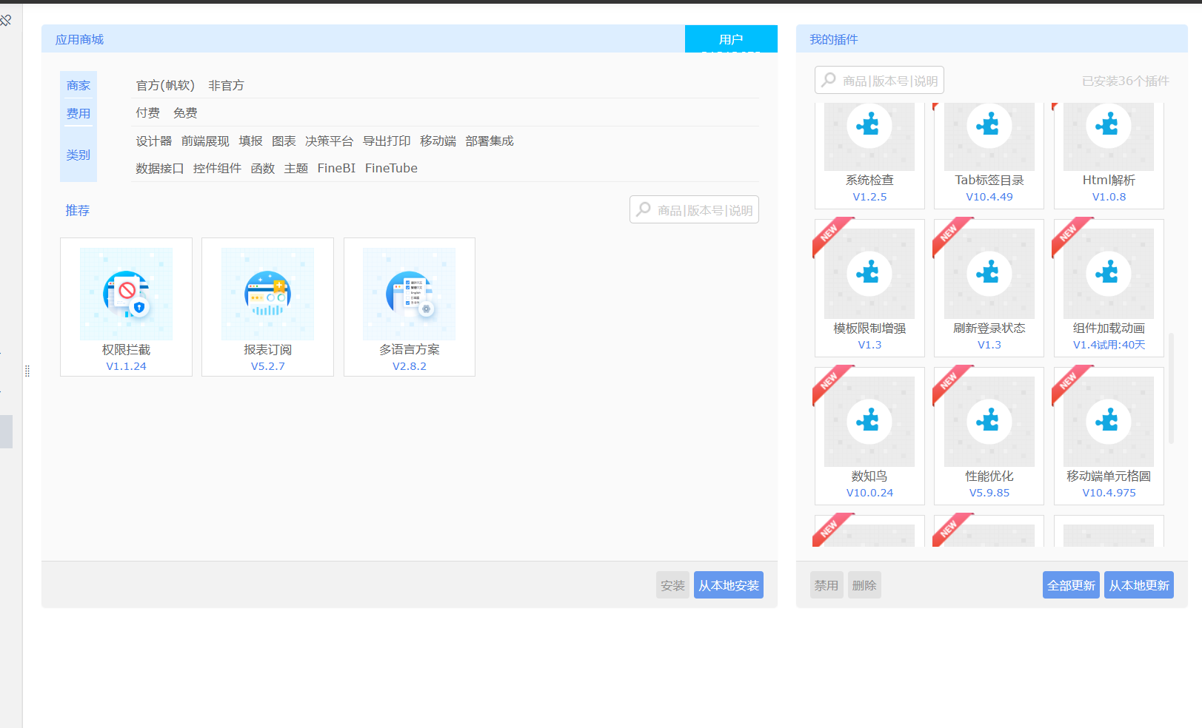
Task: Choose the 控件组件 category
Action: (217, 169)
